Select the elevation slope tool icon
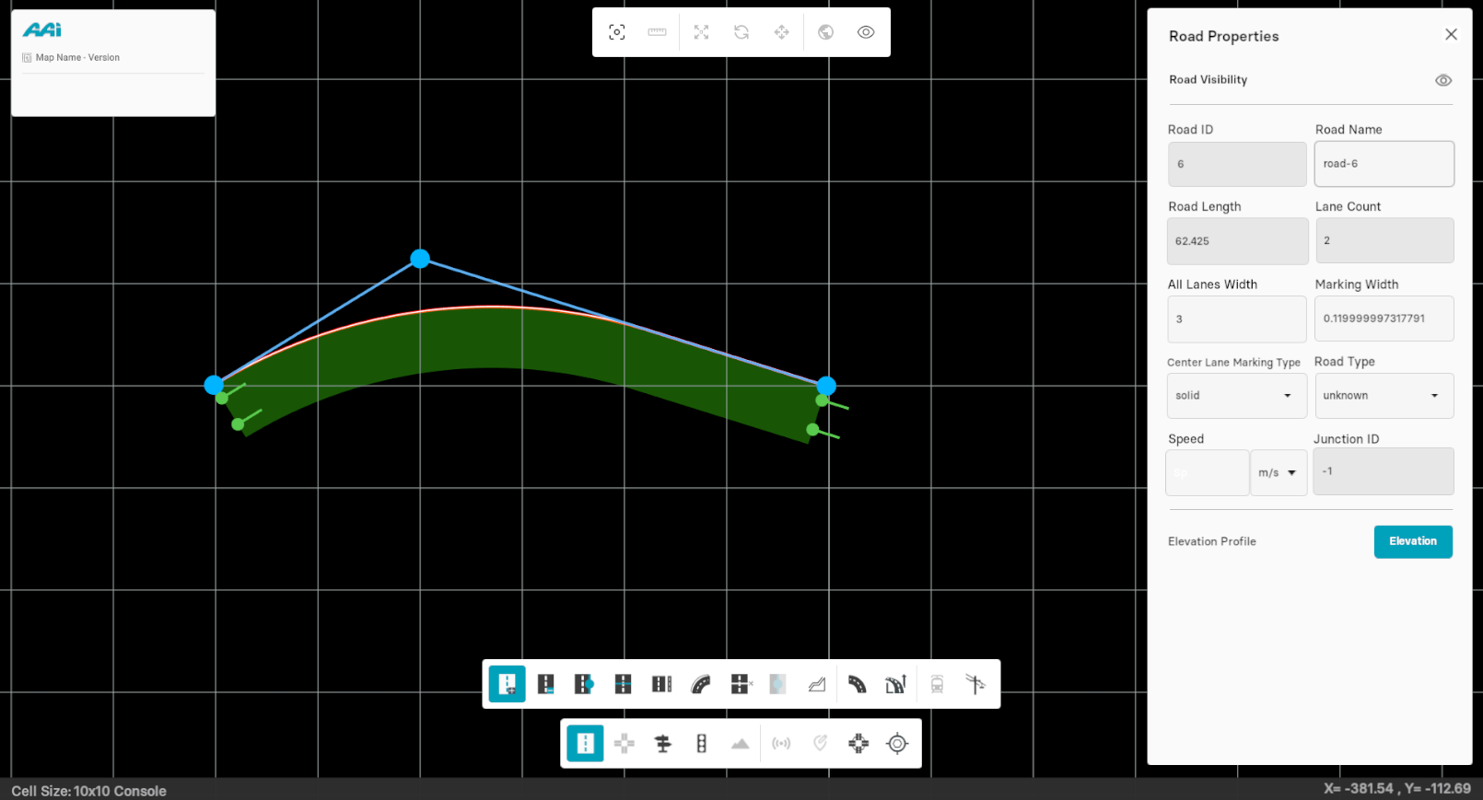The height and width of the screenshot is (800, 1483). pyautogui.click(x=817, y=684)
